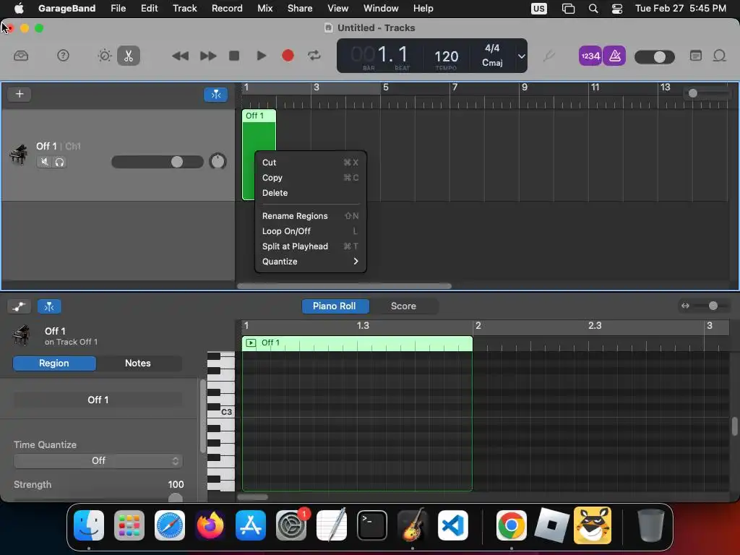Open the Track menu

184,8
